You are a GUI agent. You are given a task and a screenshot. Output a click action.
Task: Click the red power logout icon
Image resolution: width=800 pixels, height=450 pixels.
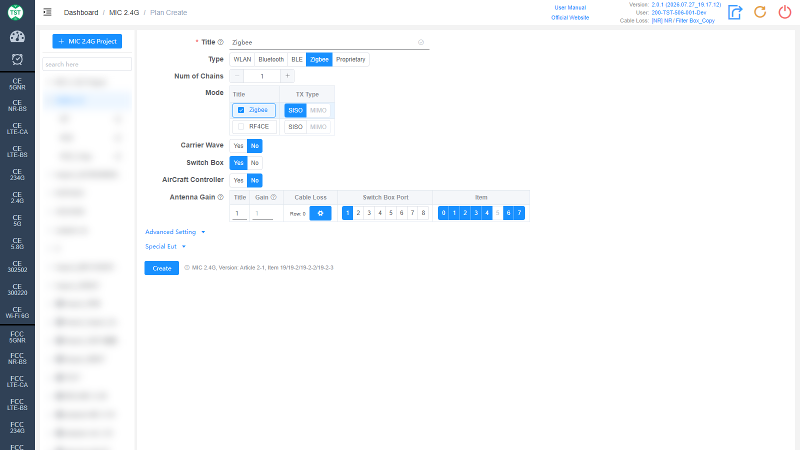click(785, 12)
